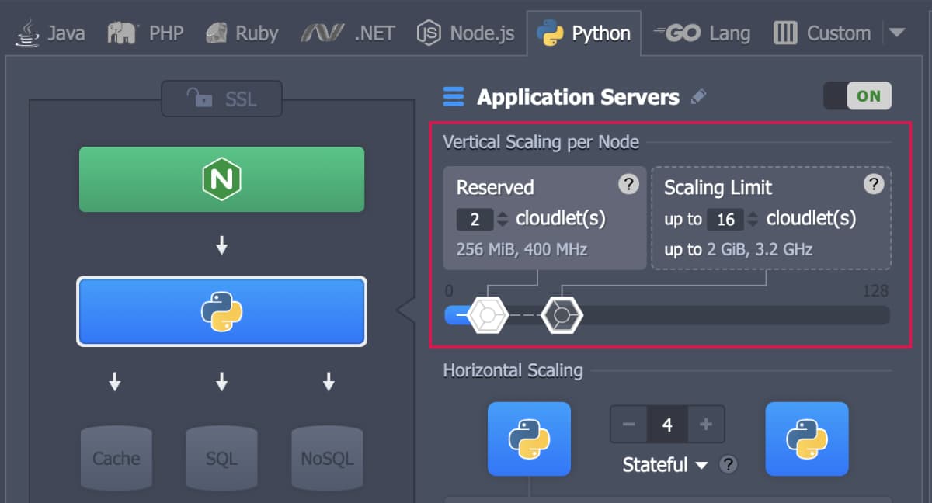The image size is (932, 503).
Task: Turn off the Application Servers ON switch
Action: [x=857, y=96]
